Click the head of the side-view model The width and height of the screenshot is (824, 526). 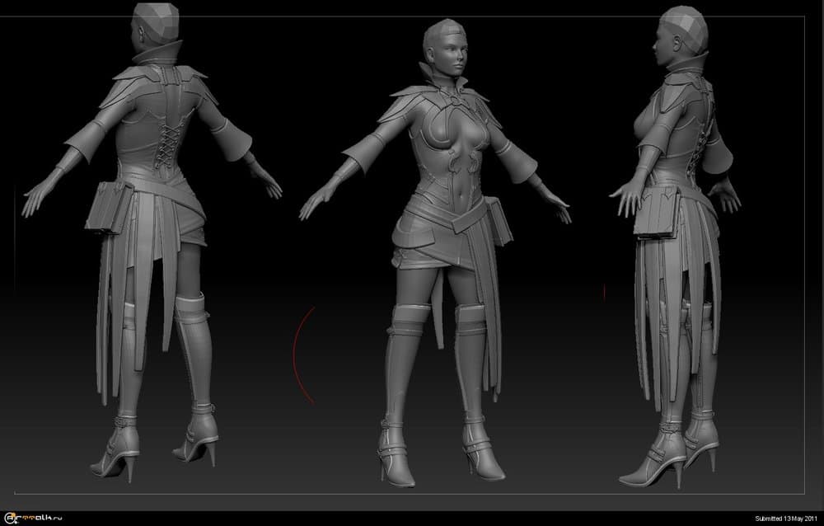(x=682, y=31)
